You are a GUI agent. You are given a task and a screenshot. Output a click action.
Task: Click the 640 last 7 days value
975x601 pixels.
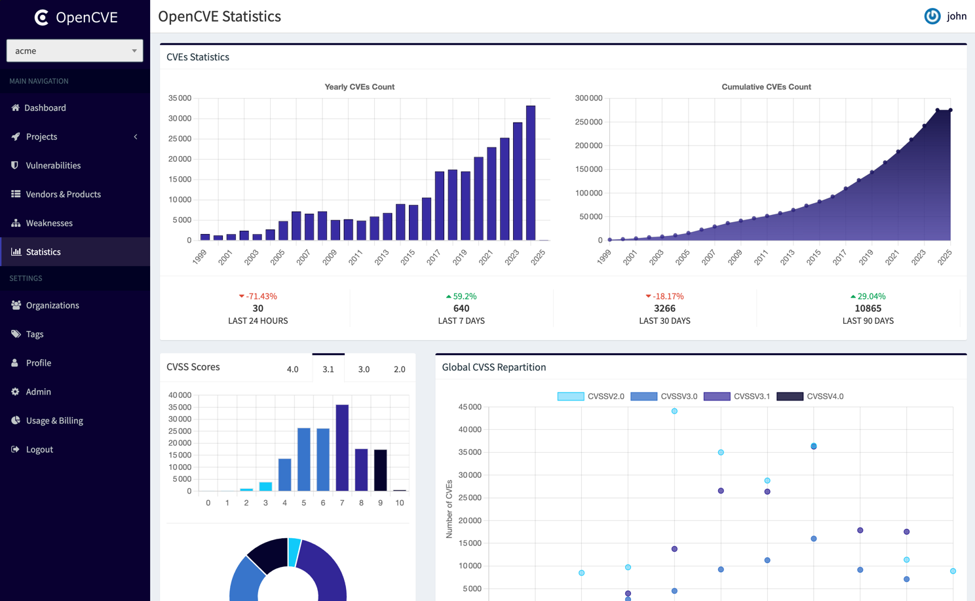coord(461,308)
